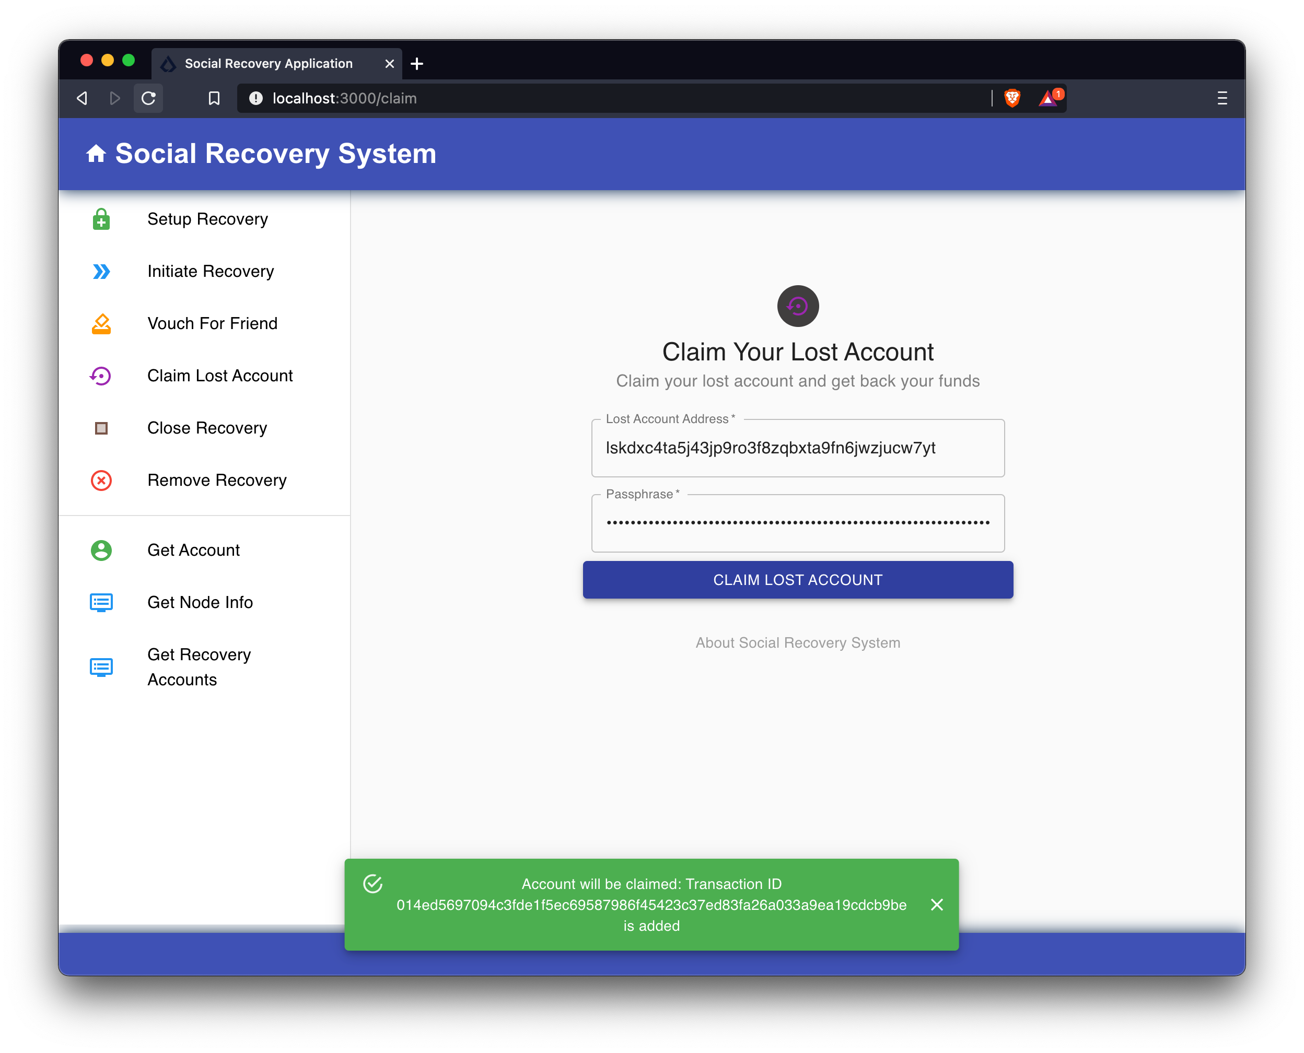The height and width of the screenshot is (1053, 1304).
Task: Click the Initiate Recovery double-arrow icon
Action: click(101, 271)
